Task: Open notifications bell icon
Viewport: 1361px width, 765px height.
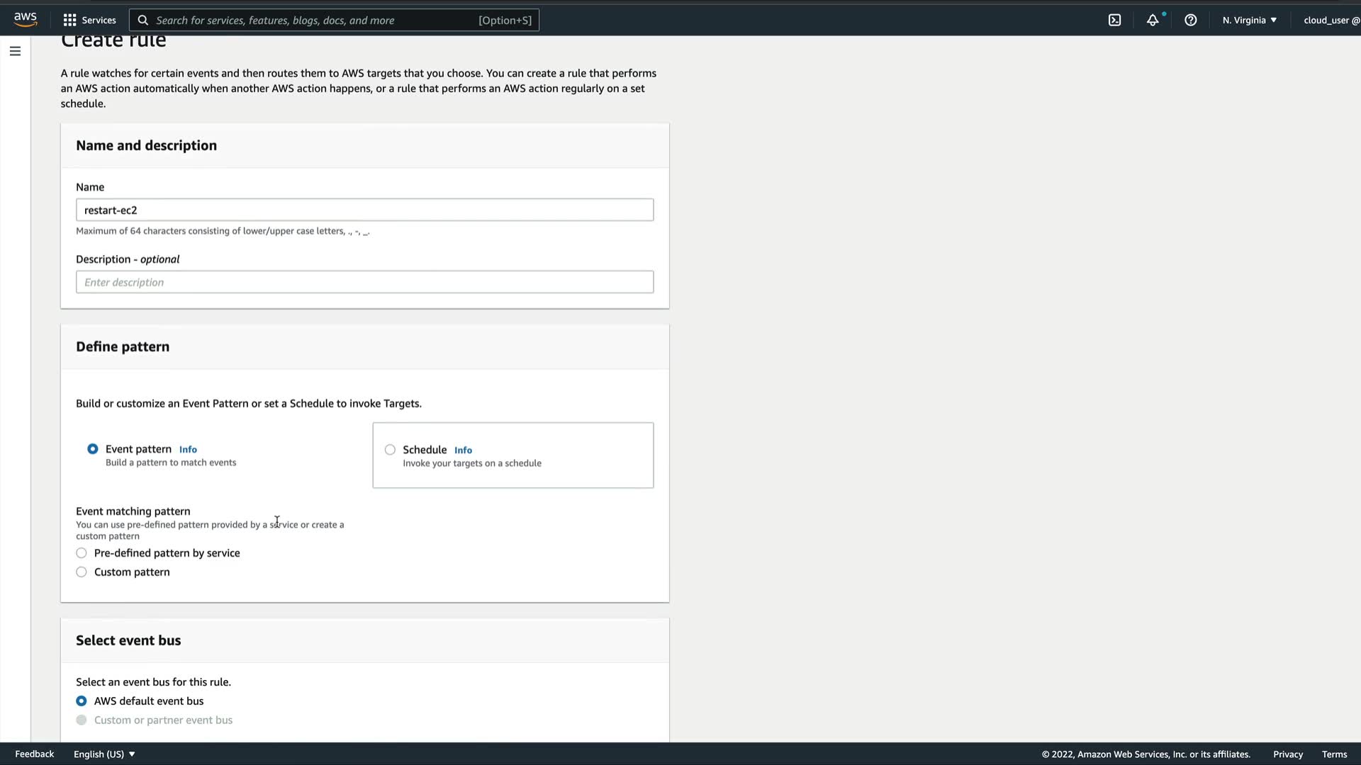Action: point(1153,20)
